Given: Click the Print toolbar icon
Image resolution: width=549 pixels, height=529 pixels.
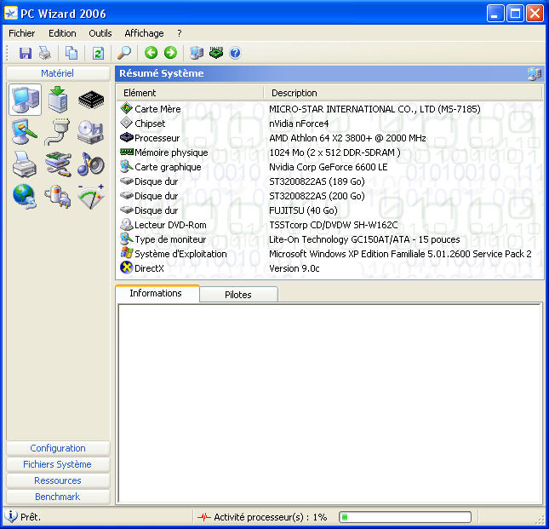Looking at the screenshot, I should point(45,53).
